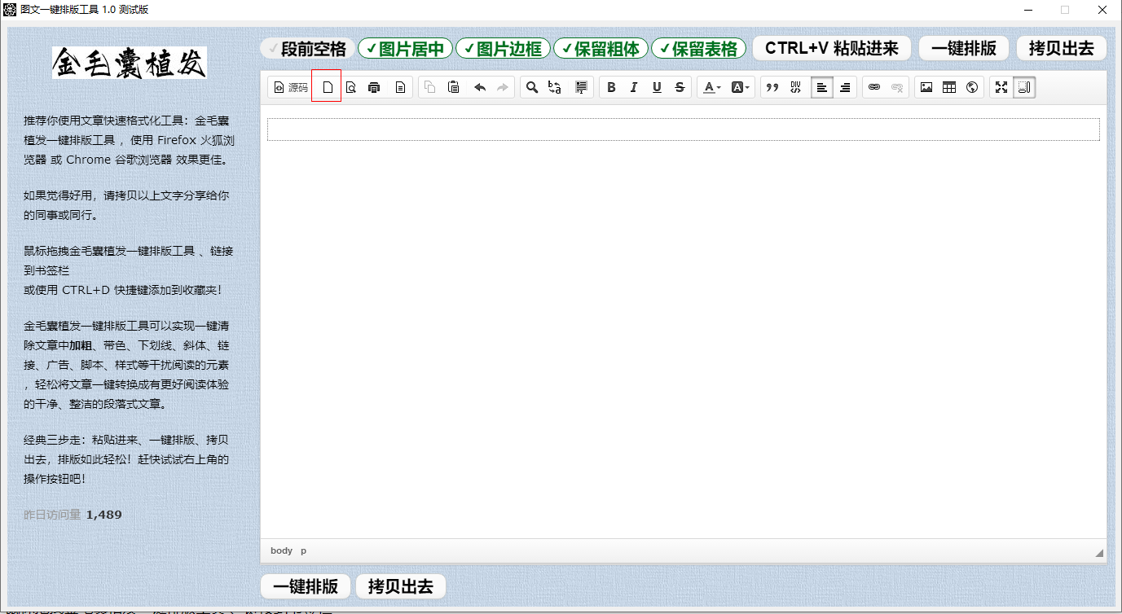The height and width of the screenshot is (614, 1122).
Task: Open the Templates icon
Action: [400, 87]
